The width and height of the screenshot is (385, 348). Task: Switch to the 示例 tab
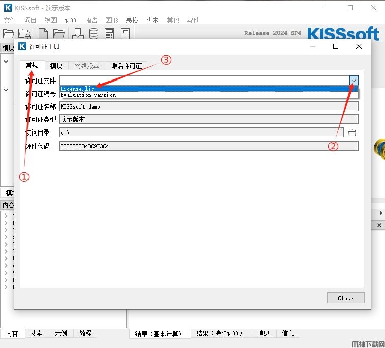coord(61,334)
